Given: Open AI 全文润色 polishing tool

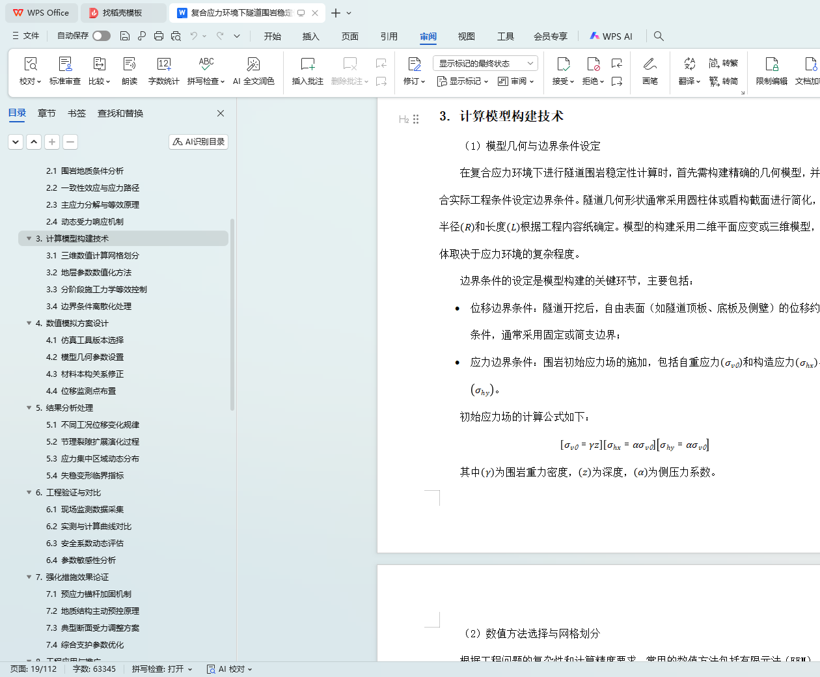Looking at the screenshot, I should tap(253, 64).
